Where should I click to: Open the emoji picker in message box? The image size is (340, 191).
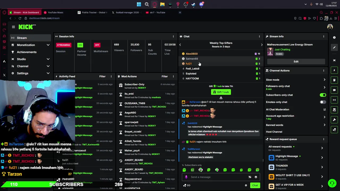(256, 177)
